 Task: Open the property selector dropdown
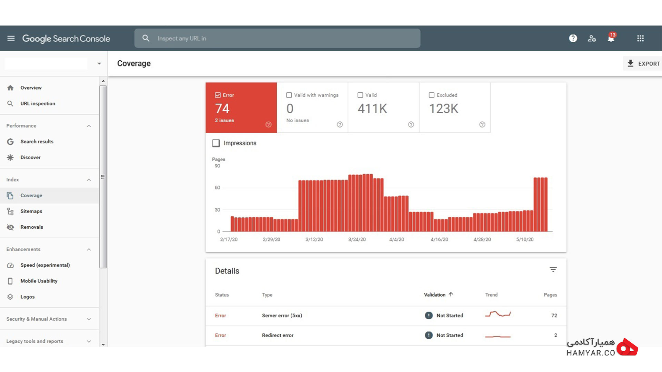pos(99,63)
